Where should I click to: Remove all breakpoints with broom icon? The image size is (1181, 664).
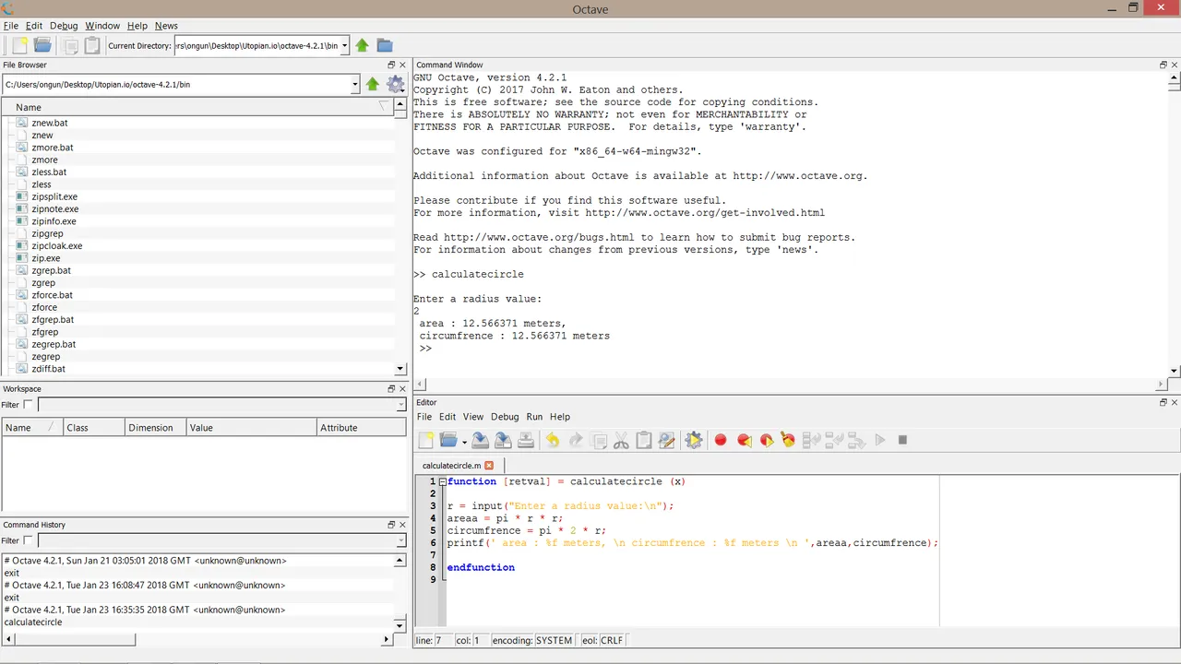tap(788, 440)
